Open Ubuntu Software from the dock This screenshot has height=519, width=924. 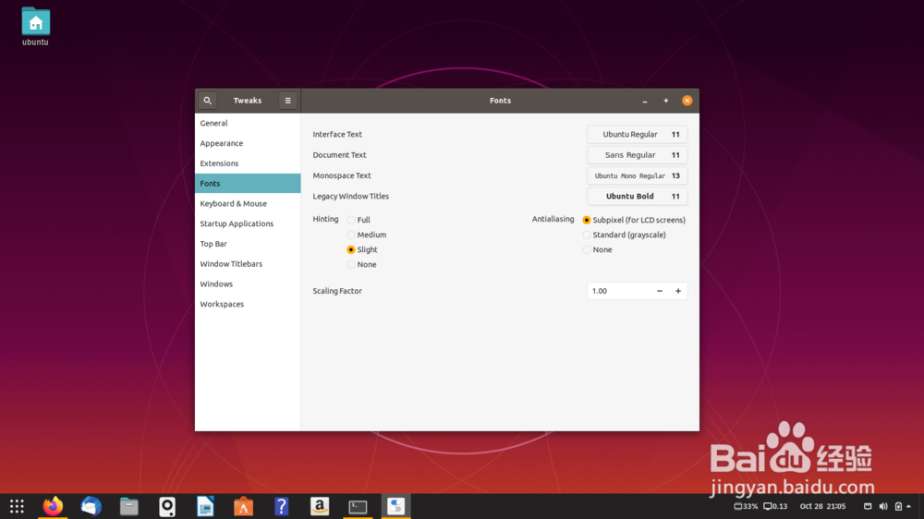tap(243, 506)
